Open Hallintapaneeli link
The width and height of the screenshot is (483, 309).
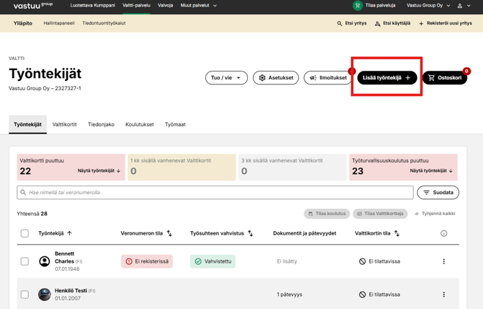click(x=59, y=23)
